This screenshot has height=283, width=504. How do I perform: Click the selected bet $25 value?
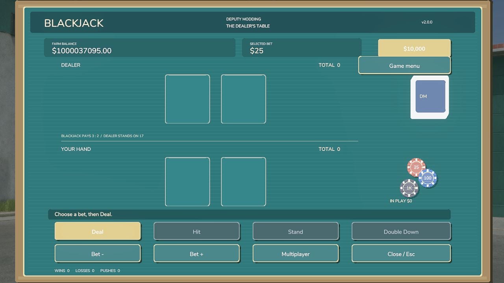(257, 51)
